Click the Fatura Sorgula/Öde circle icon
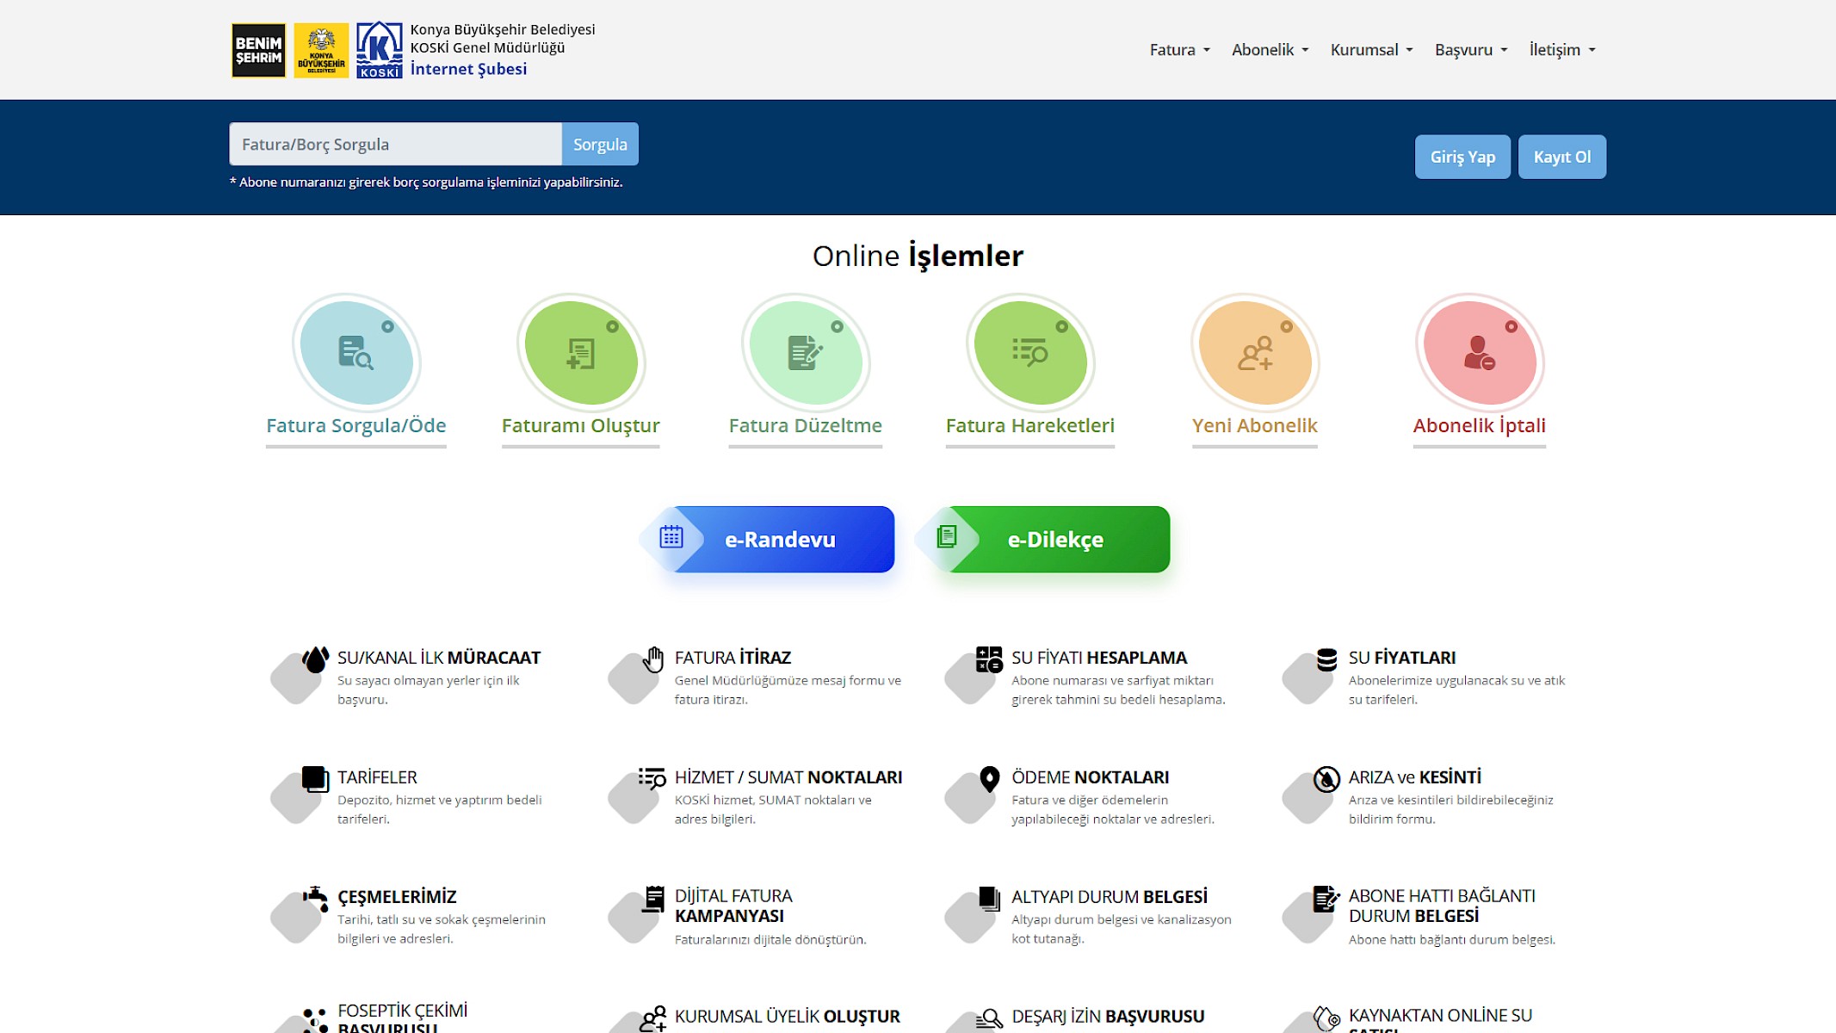The height and width of the screenshot is (1033, 1836). 356,354
